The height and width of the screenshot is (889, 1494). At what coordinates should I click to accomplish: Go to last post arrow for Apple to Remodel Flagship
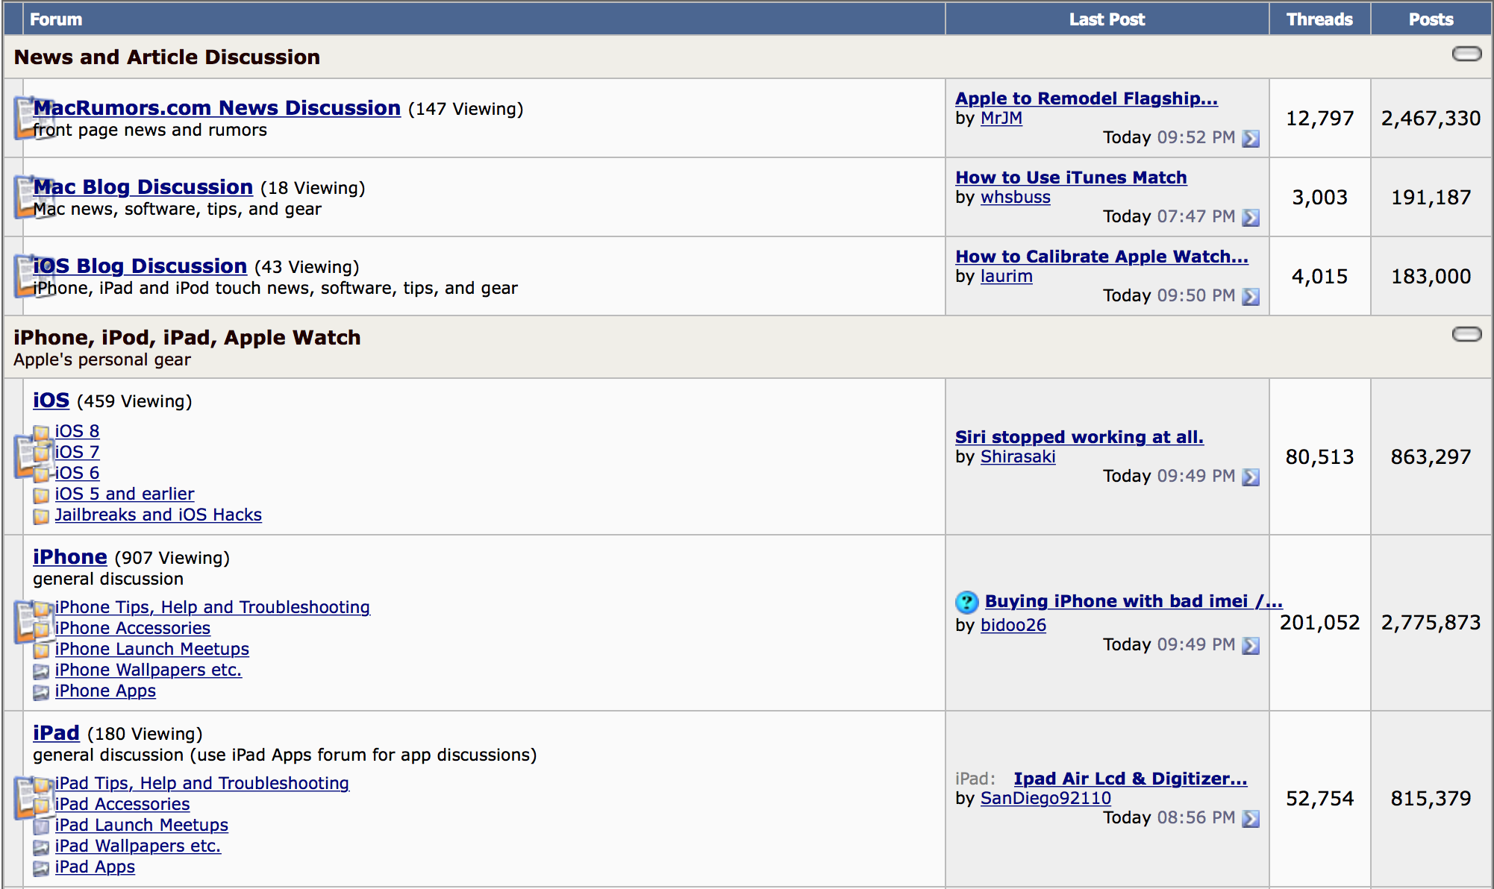coord(1251,139)
